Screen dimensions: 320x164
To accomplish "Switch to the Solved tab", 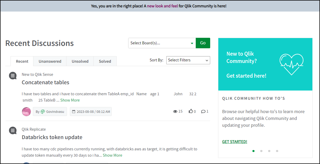I will 105,61.
